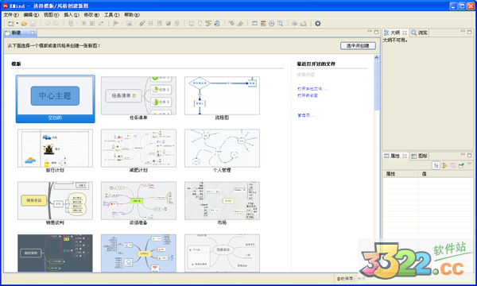Open the 插入 menu
The image size is (477, 286).
72,14
